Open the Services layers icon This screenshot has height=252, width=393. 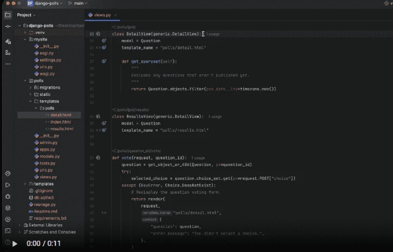click(8, 208)
